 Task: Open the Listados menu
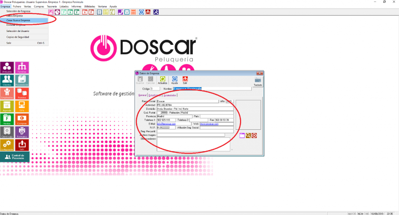point(64,6)
